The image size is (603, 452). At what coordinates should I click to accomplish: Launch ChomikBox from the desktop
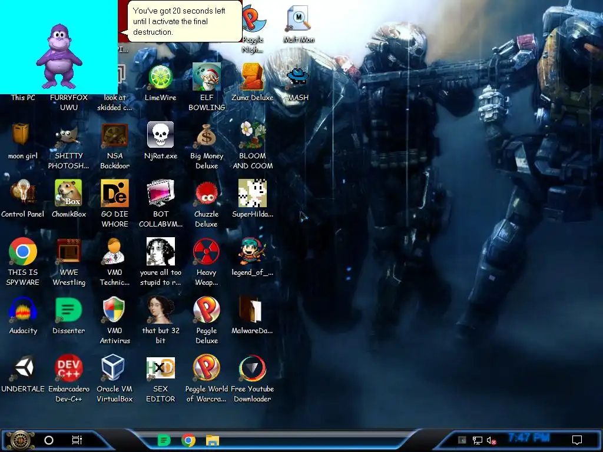coord(68,193)
